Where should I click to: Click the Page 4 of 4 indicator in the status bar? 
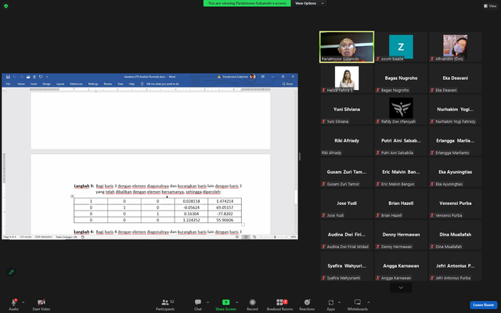tap(9, 237)
